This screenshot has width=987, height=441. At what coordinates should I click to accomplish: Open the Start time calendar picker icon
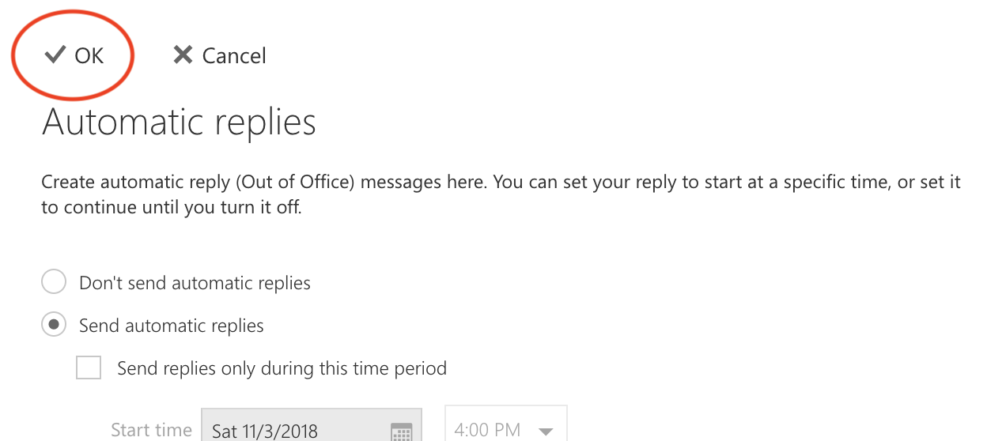click(x=402, y=432)
